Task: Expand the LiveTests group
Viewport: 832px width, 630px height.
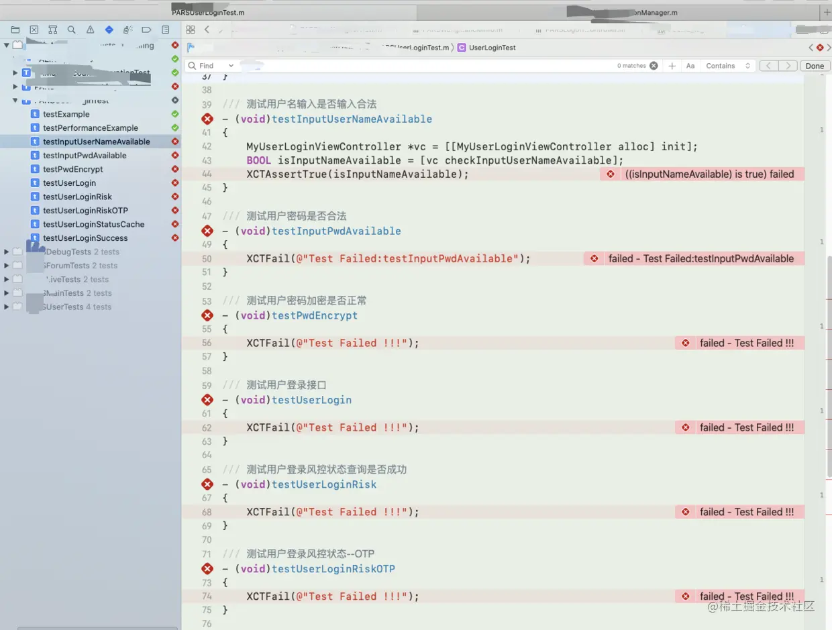Action: (x=7, y=280)
